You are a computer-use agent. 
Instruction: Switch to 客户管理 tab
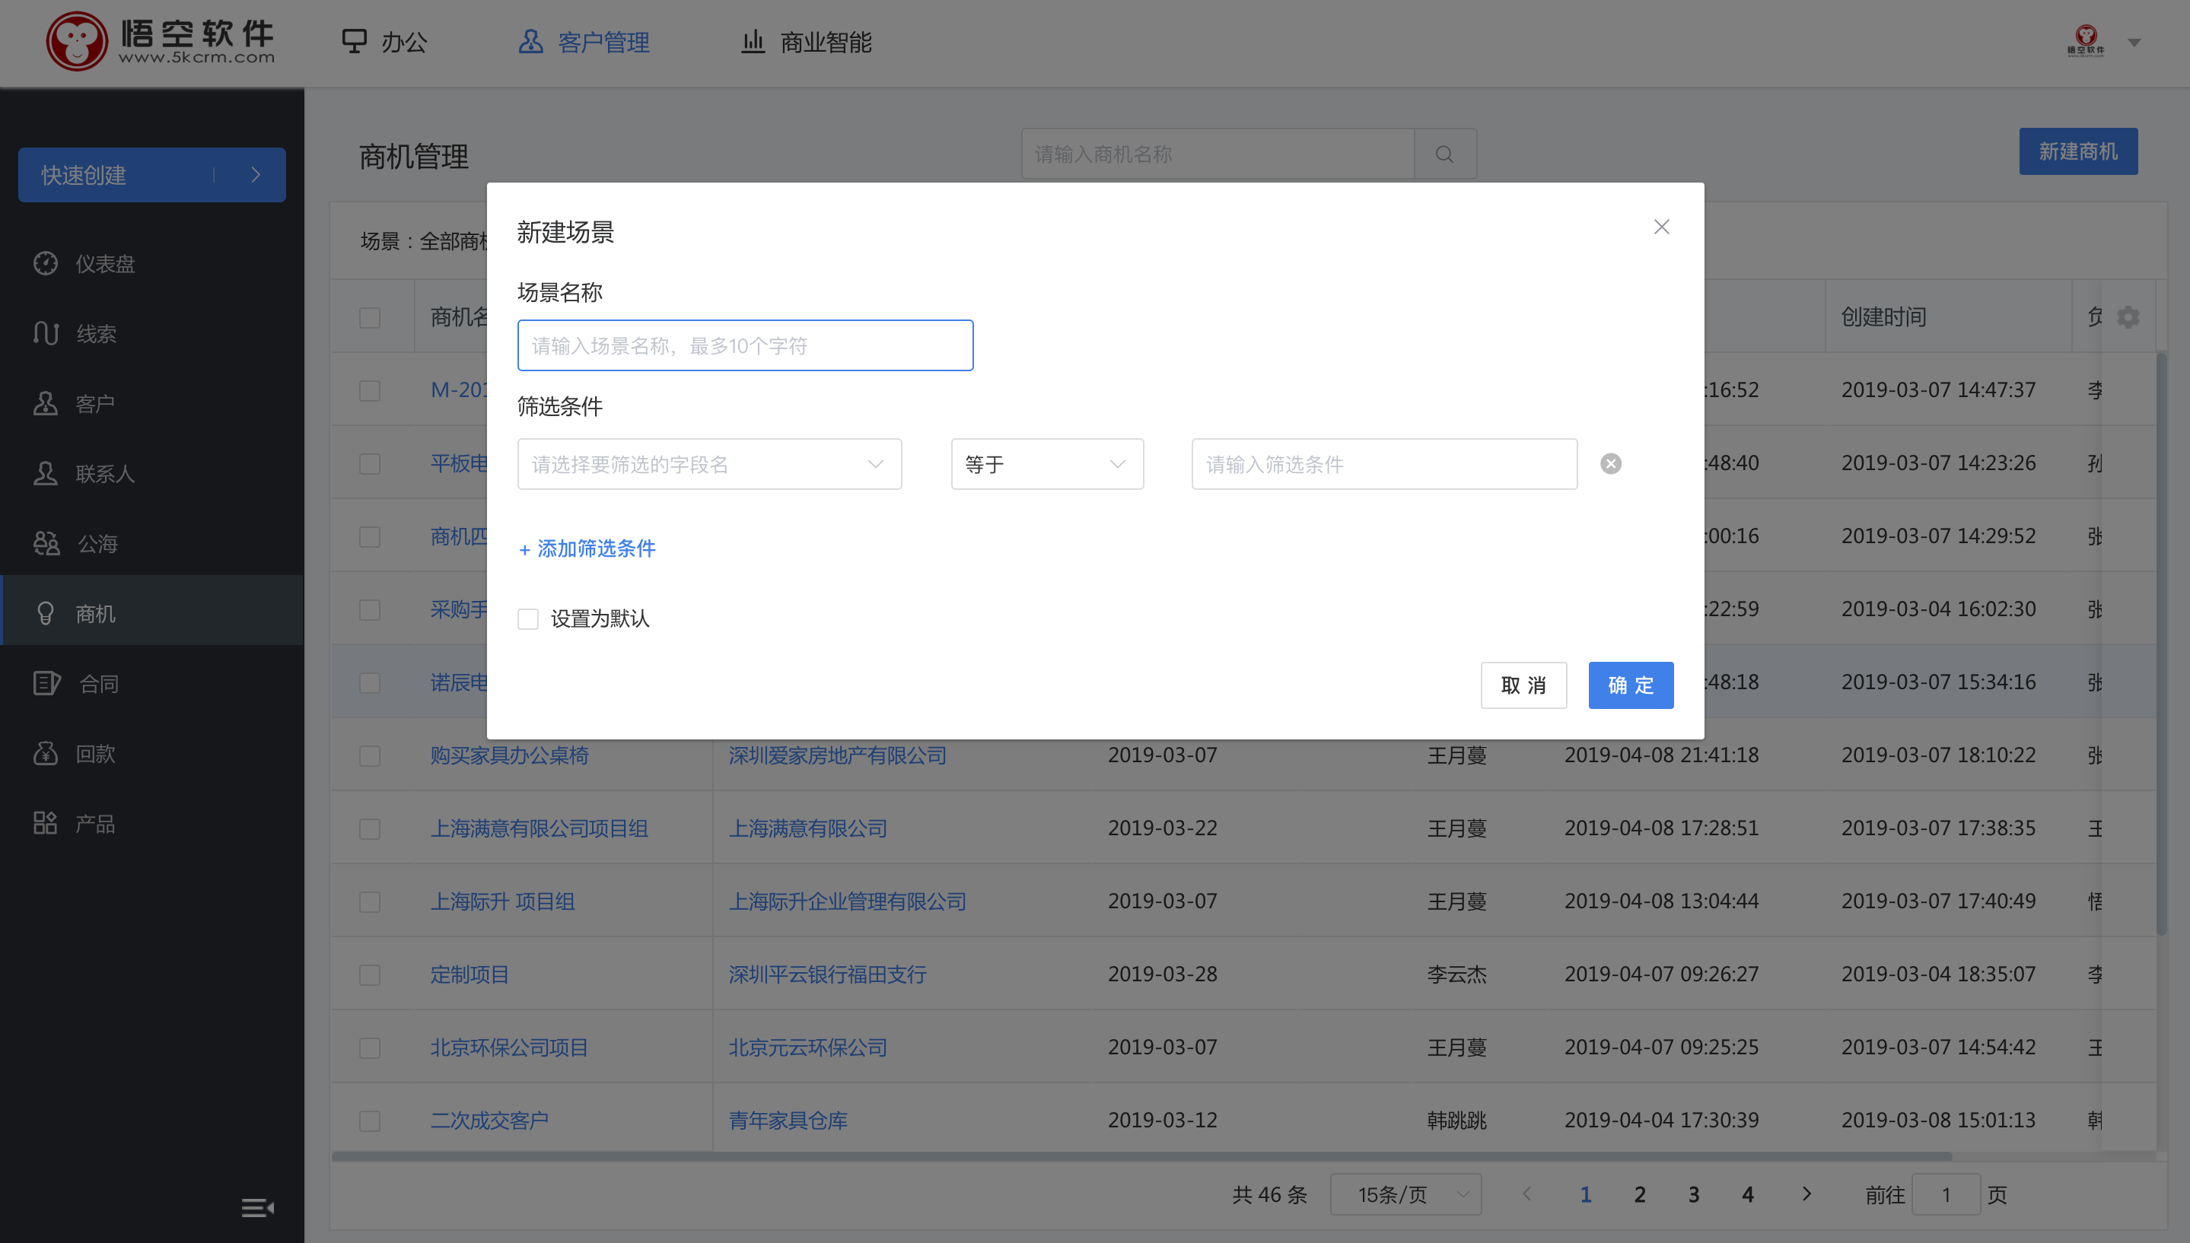pyautogui.click(x=584, y=42)
